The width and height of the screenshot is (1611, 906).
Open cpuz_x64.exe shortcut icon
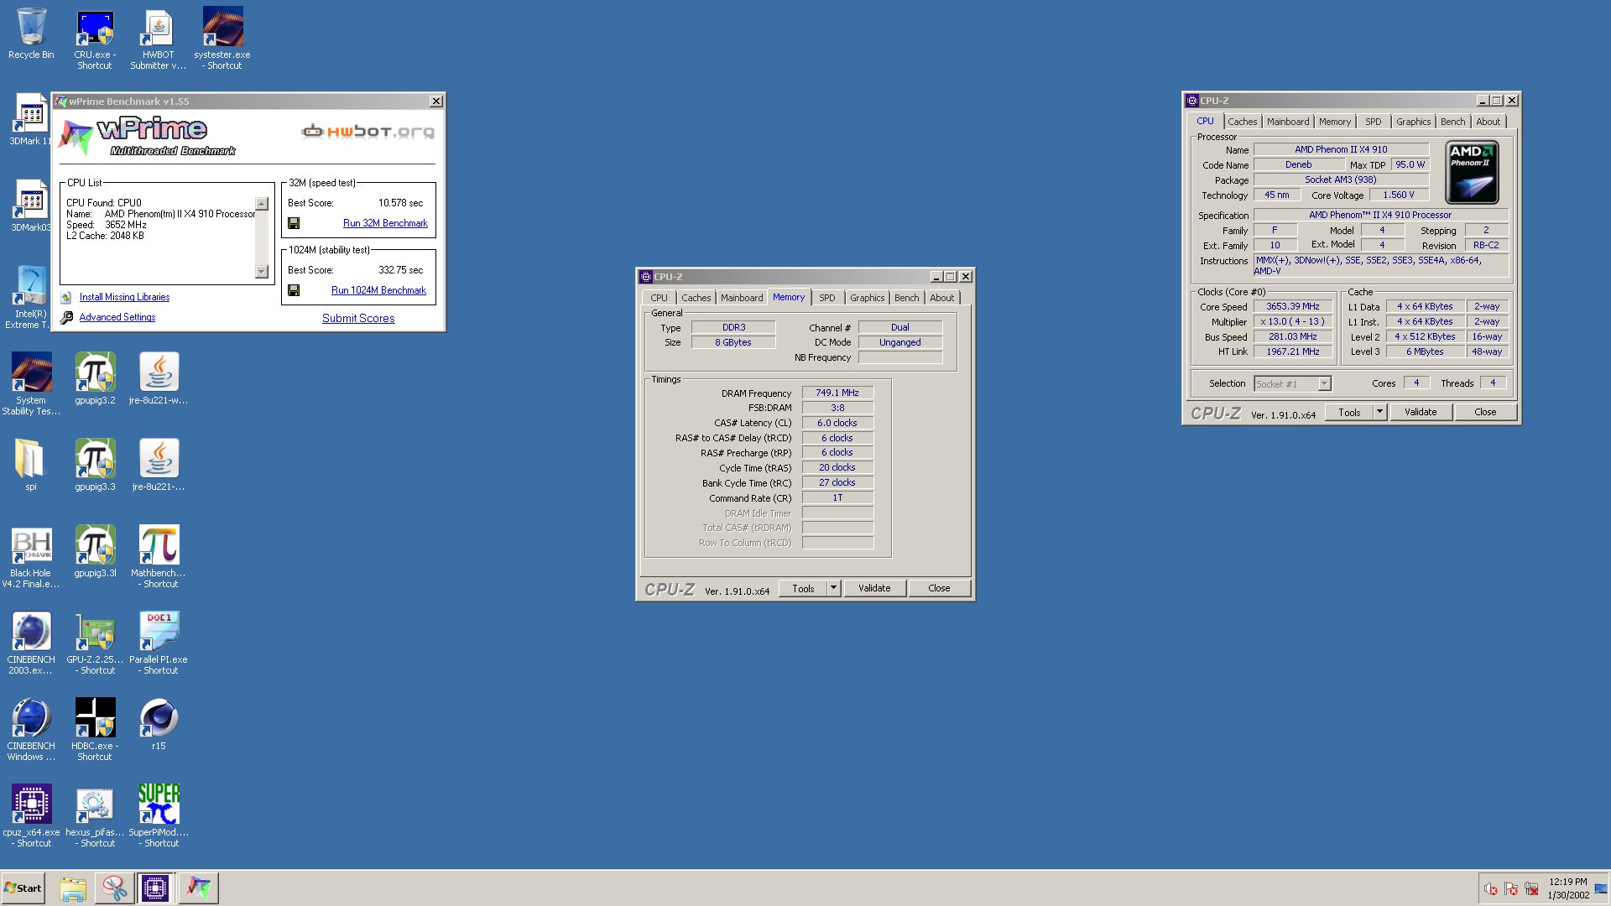point(31,816)
